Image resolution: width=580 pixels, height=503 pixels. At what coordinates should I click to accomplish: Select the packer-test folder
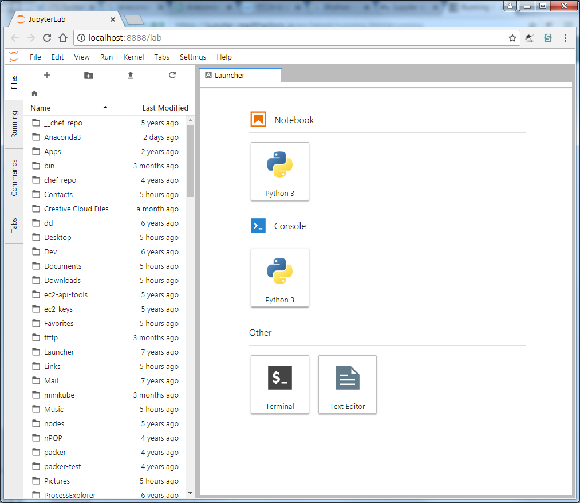pyautogui.click(x=105, y=466)
